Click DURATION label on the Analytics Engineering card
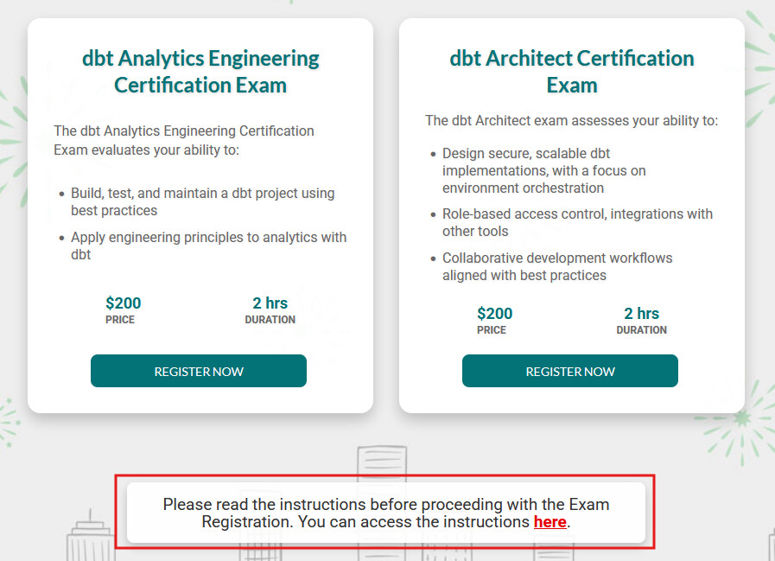The height and width of the screenshot is (561, 775). 270,320
